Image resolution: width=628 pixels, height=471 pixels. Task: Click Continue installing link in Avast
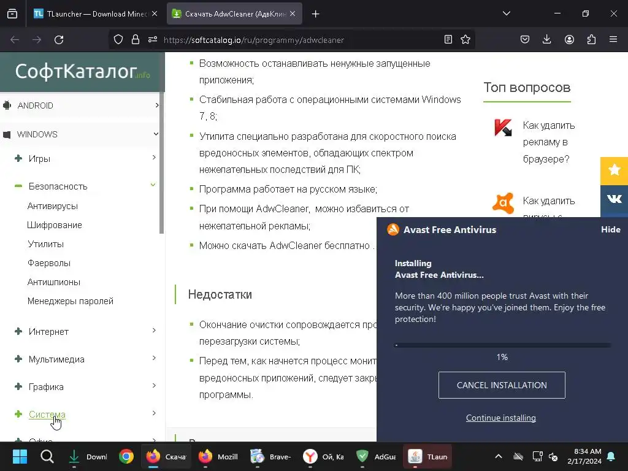click(x=500, y=418)
